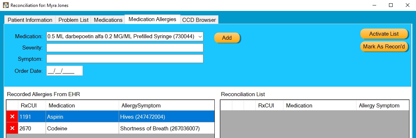This screenshot has width=416, height=138.
Task: Remove the Codeine allergy using red X
Action: pyautogui.click(x=12, y=129)
